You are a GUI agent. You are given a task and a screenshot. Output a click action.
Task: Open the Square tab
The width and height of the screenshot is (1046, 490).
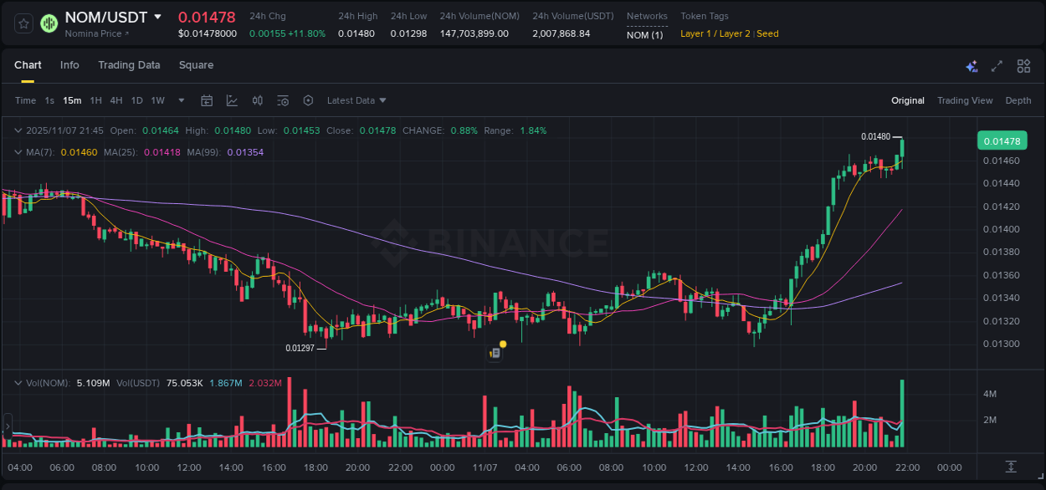pos(196,64)
